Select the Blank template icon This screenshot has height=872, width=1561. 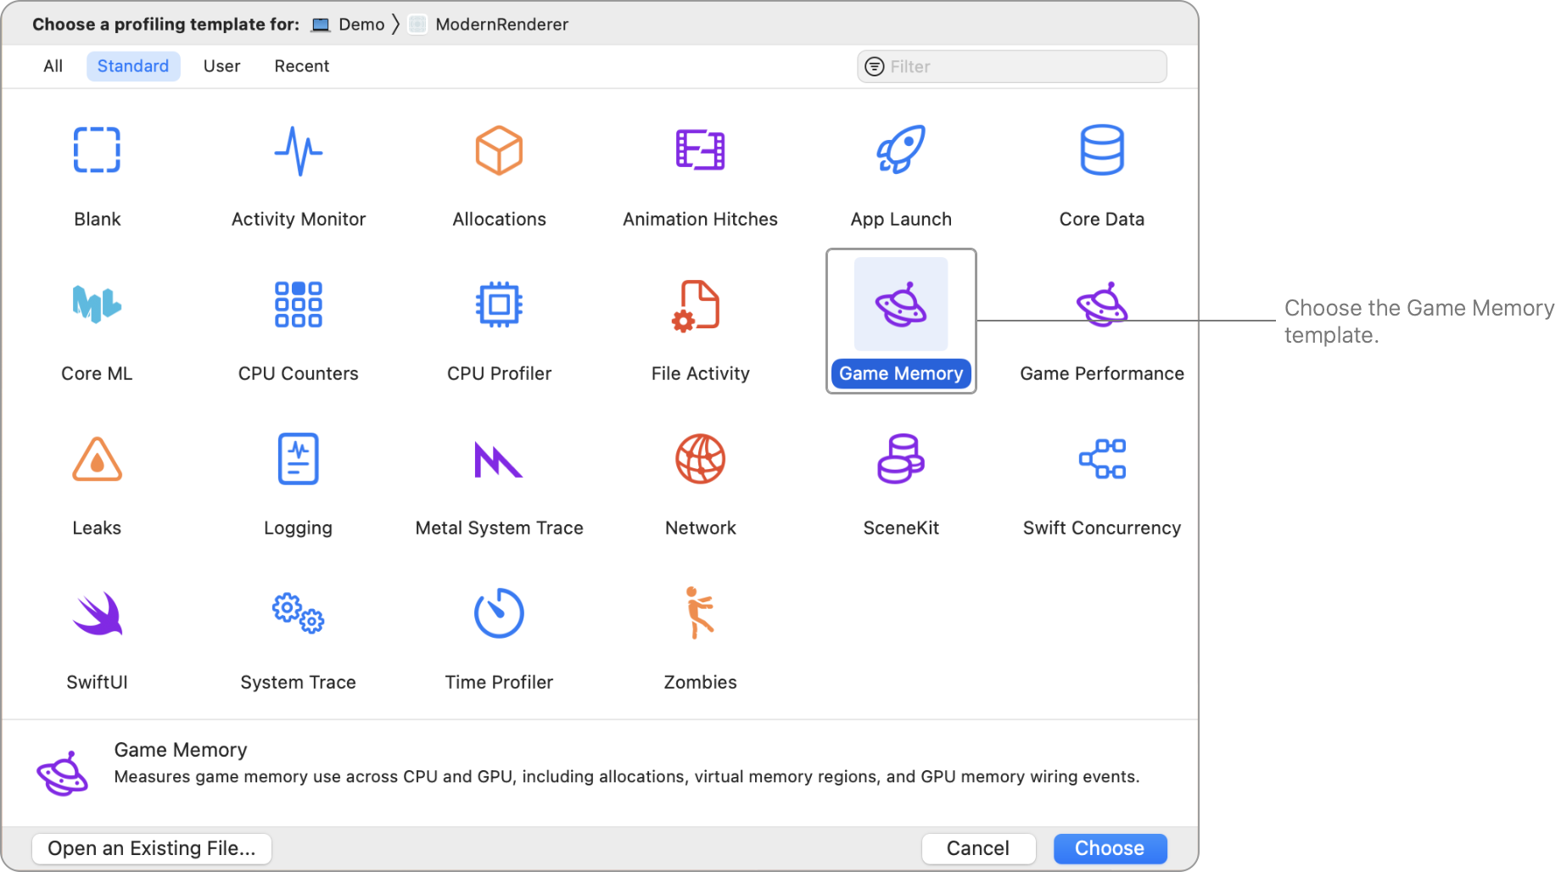click(97, 150)
